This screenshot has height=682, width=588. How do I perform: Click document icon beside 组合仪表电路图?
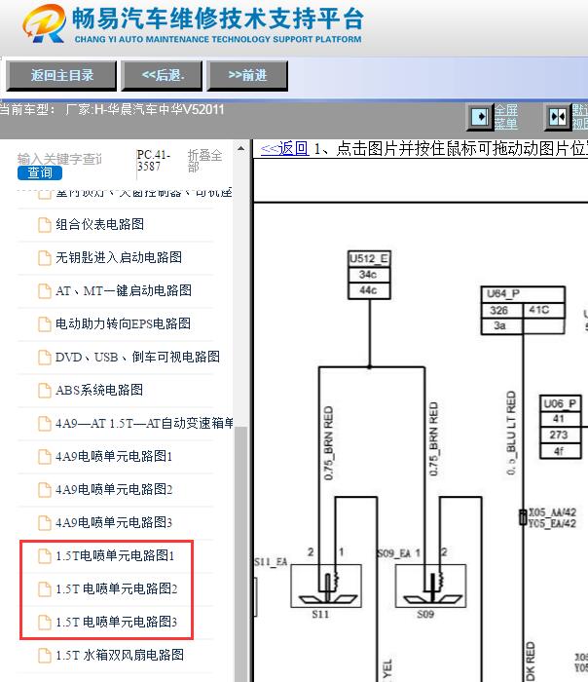click(45, 225)
